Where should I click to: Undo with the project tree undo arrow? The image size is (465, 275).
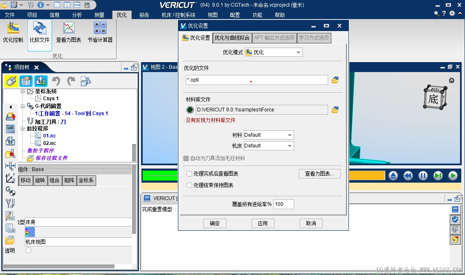(56, 81)
